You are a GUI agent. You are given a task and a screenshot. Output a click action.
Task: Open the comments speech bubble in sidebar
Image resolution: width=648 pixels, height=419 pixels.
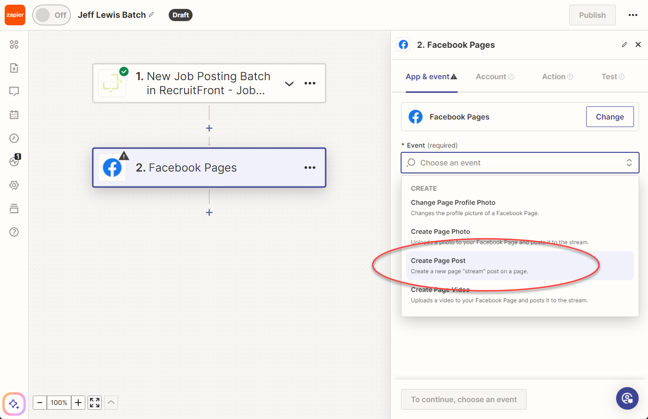coord(14,91)
